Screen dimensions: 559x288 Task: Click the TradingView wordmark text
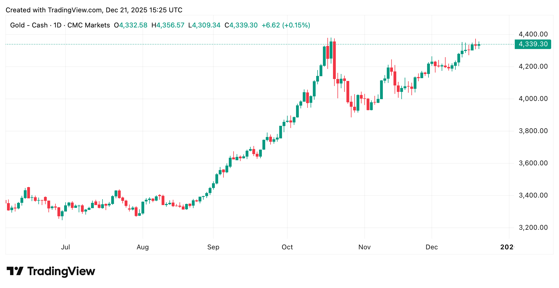(x=61, y=271)
